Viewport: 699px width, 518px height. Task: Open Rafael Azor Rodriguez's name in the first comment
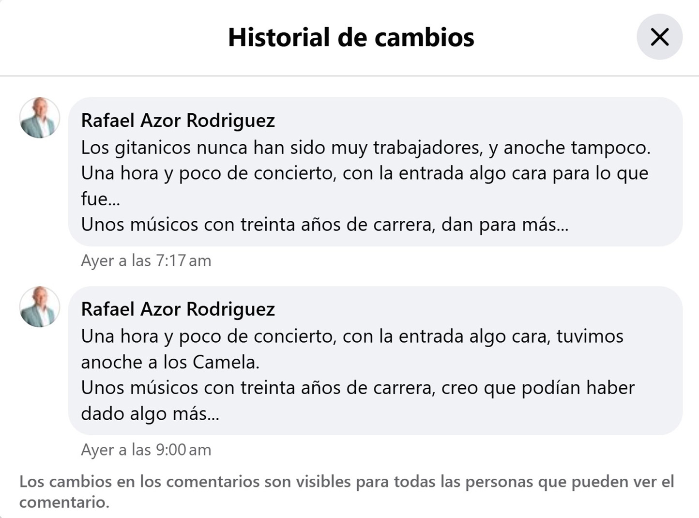pyautogui.click(x=178, y=120)
